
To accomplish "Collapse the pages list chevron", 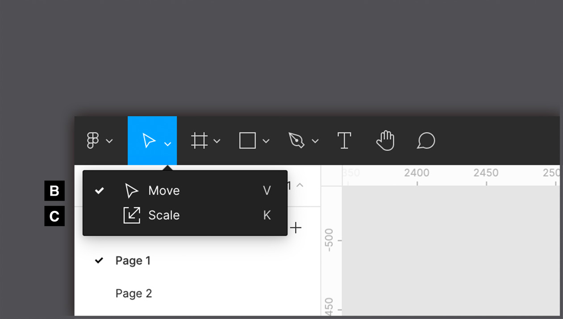I will 300,185.
